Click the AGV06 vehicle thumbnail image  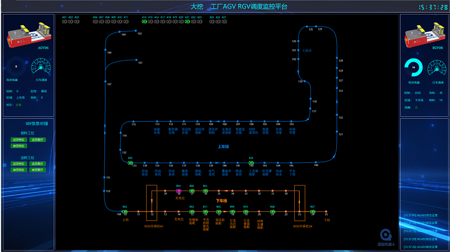point(28,34)
